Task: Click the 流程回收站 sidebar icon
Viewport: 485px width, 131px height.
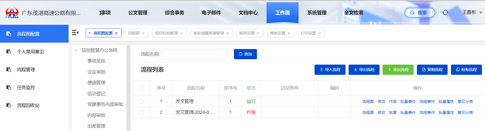Action: (x=9, y=105)
